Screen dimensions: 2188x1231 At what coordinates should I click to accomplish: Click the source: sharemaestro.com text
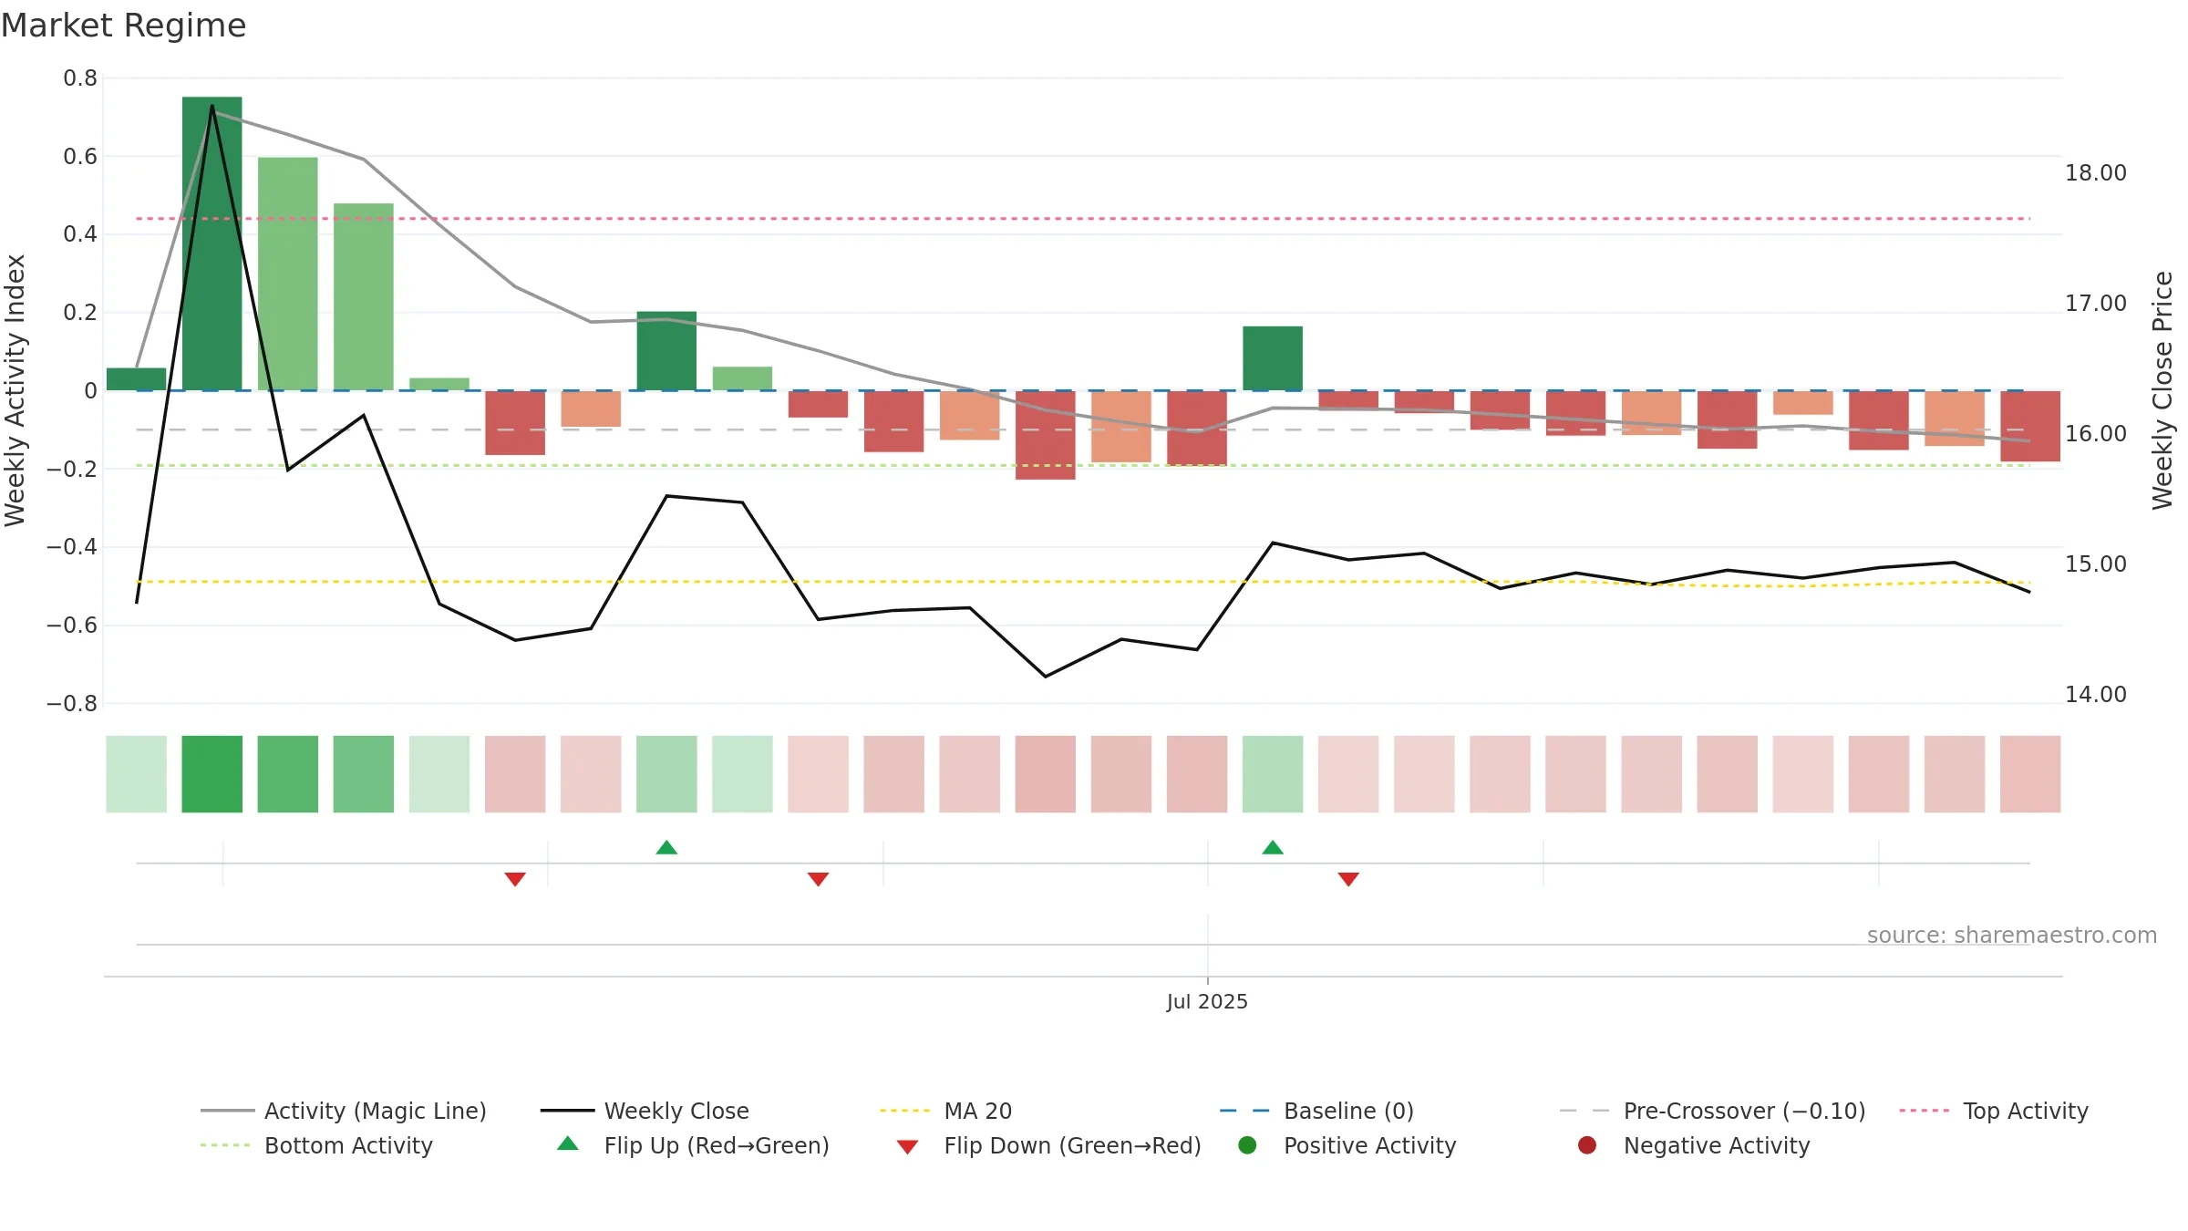point(2012,935)
